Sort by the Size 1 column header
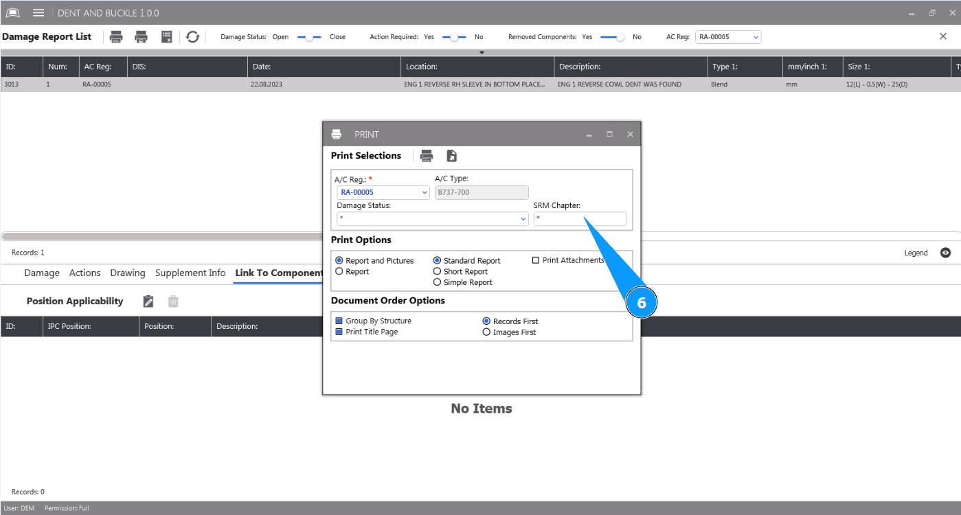961x515 pixels. click(896, 67)
